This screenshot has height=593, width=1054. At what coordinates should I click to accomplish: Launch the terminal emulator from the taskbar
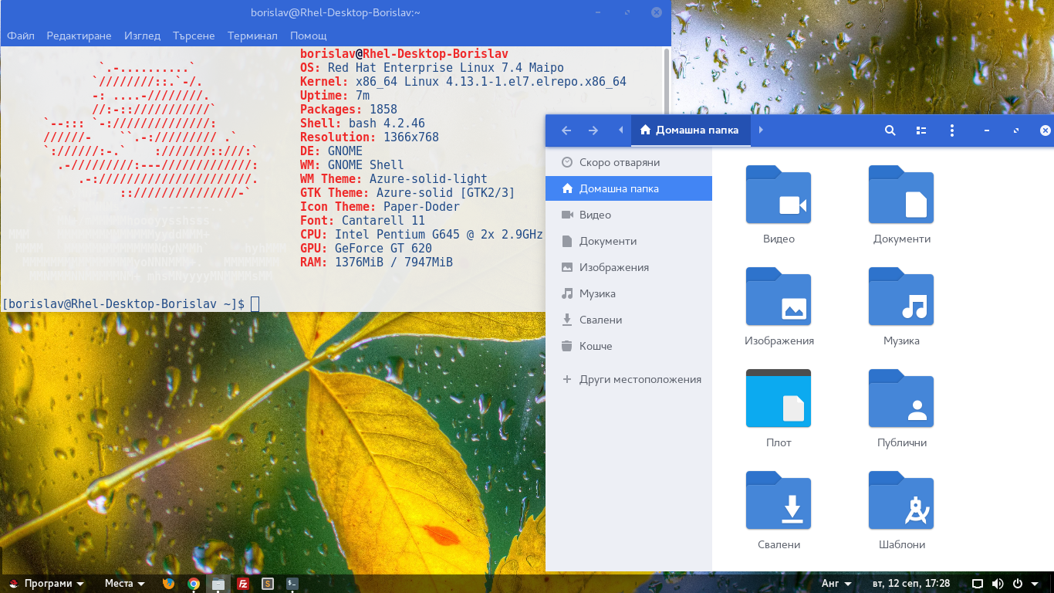click(x=292, y=584)
